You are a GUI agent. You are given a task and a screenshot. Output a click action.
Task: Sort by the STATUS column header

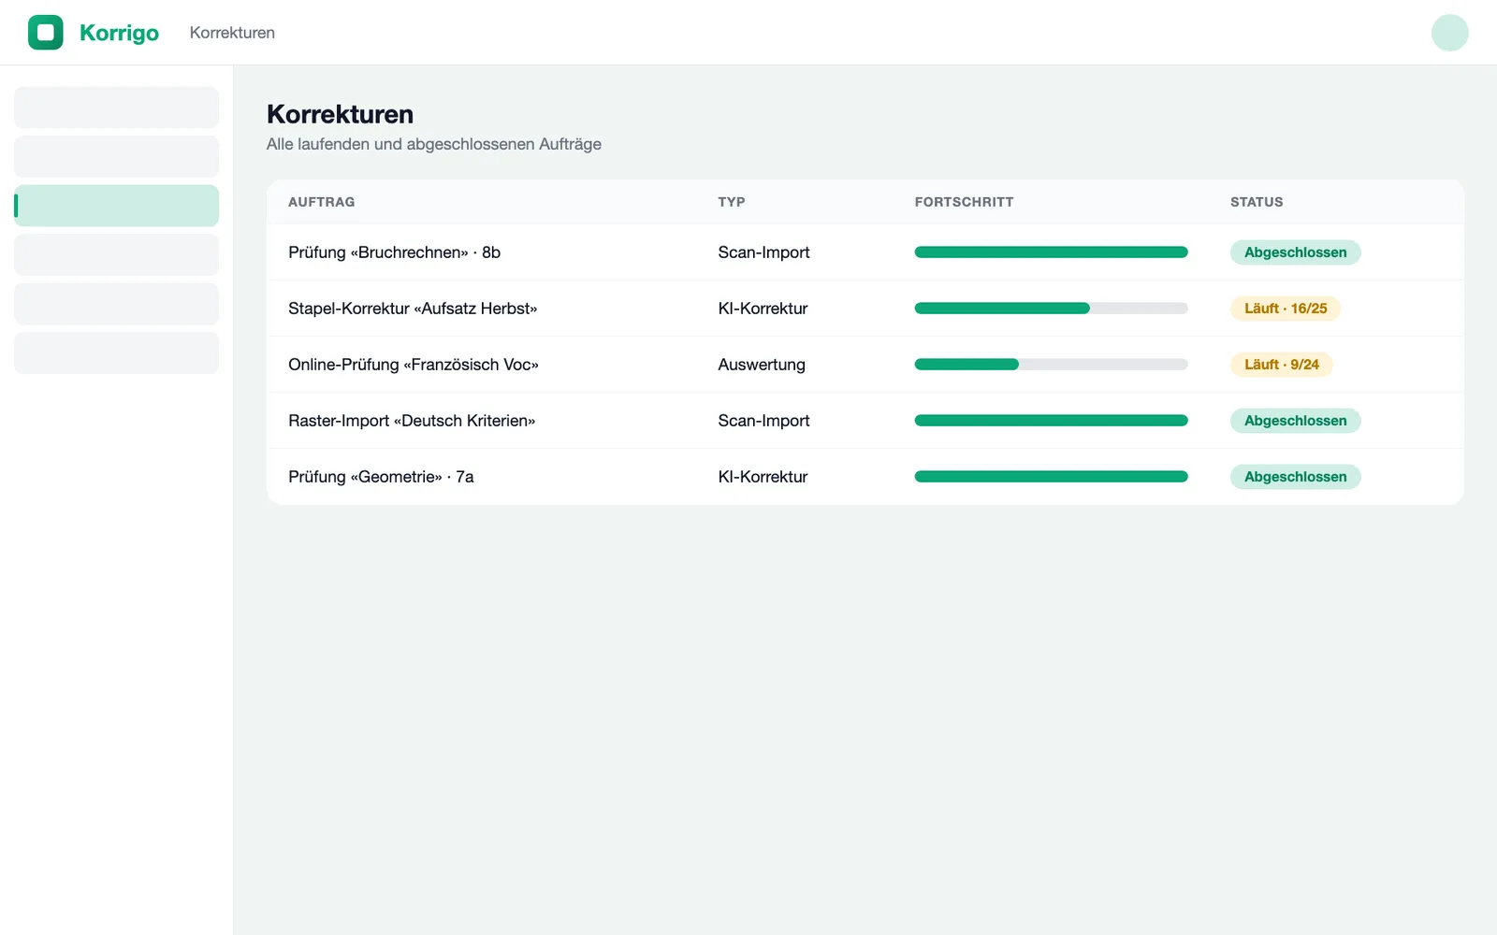(1257, 202)
